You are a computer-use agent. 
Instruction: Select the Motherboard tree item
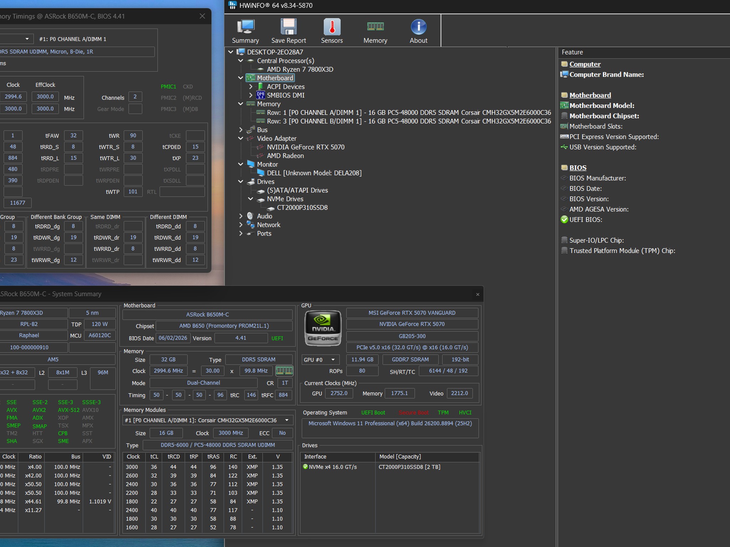point(275,78)
